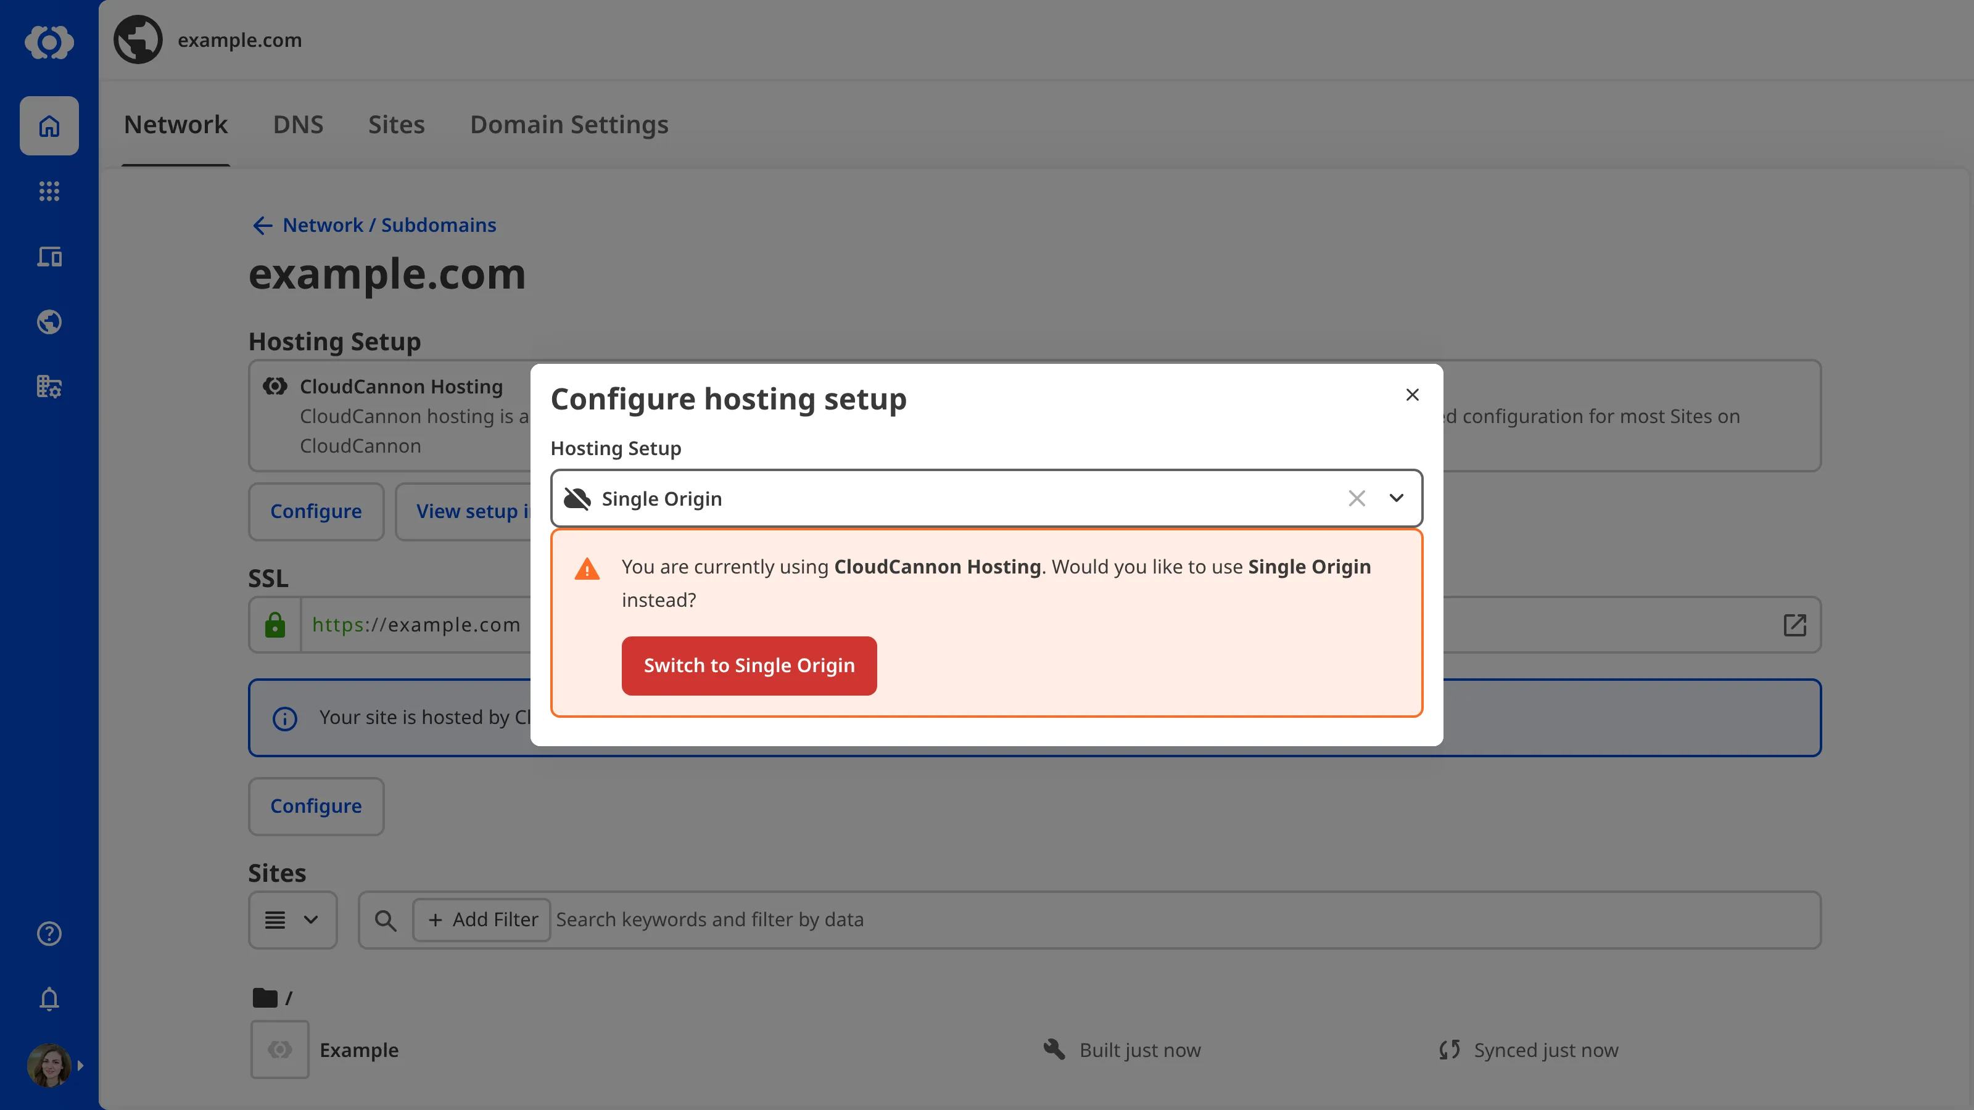Switch to the Sites tab
The width and height of the screenshot is (1974, 1110).
click(x=396, y=125)
